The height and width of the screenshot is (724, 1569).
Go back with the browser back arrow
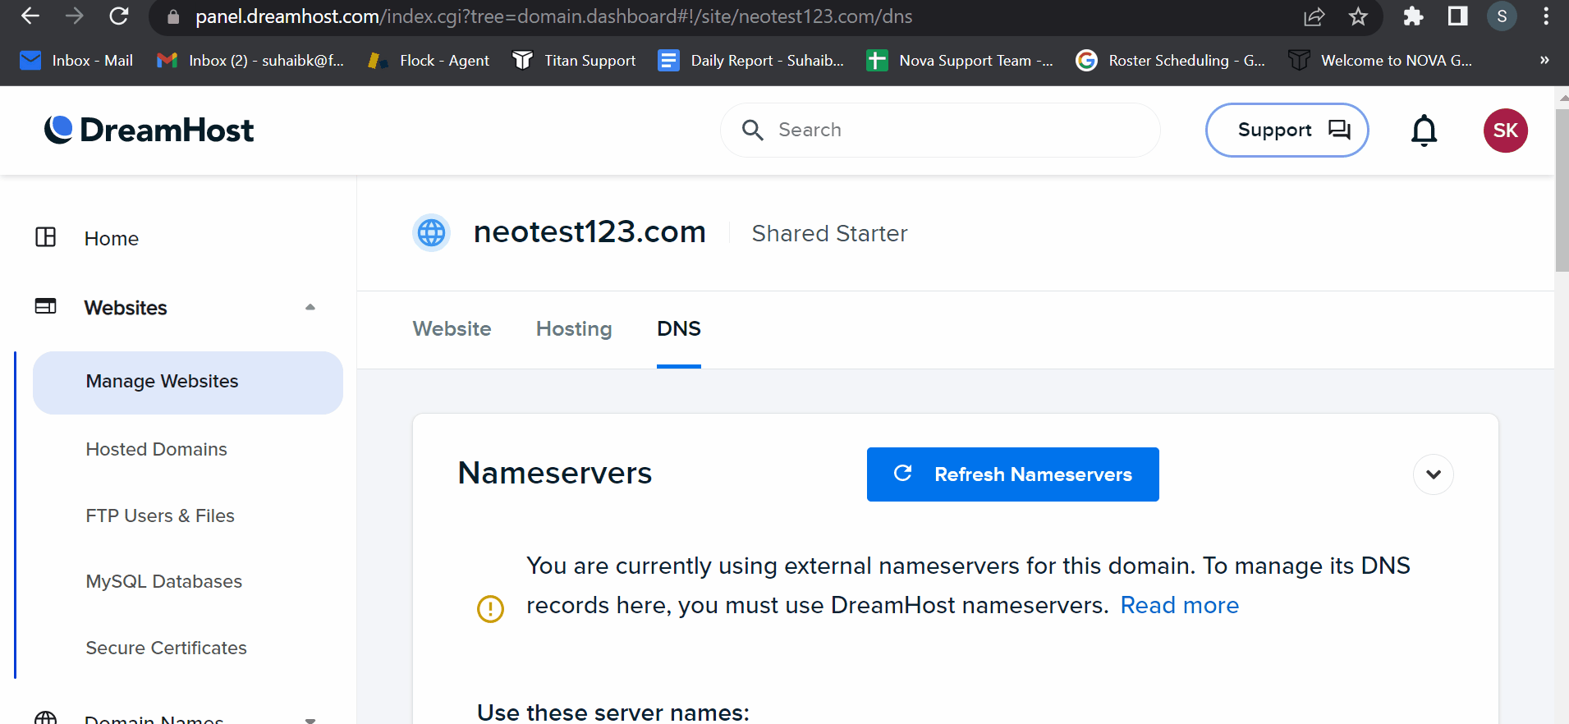pos(30,16)
